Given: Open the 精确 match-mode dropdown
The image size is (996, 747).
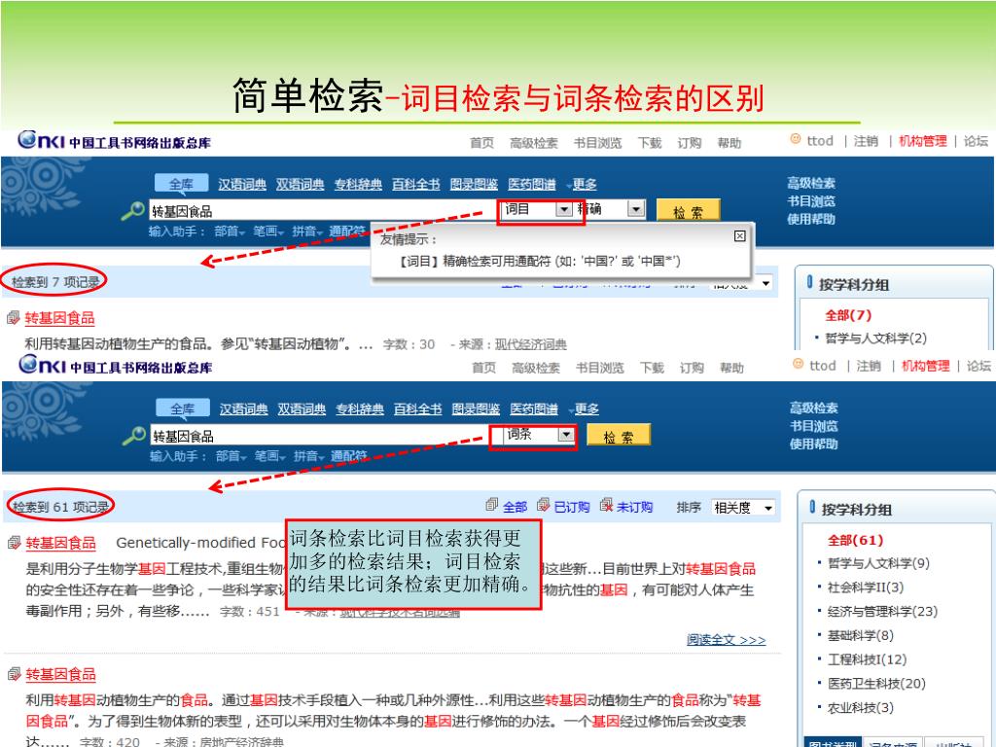Looking at the screenshot, I should [x=636, y=208].
